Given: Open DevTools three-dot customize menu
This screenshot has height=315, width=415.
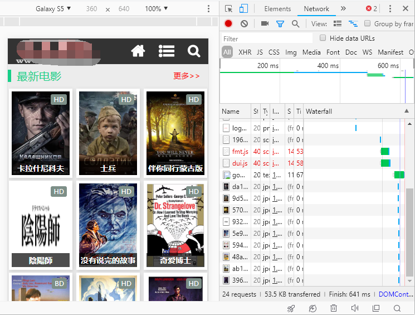Looking at the screenshot, I should pyautogui.click(x=390, y=9).
